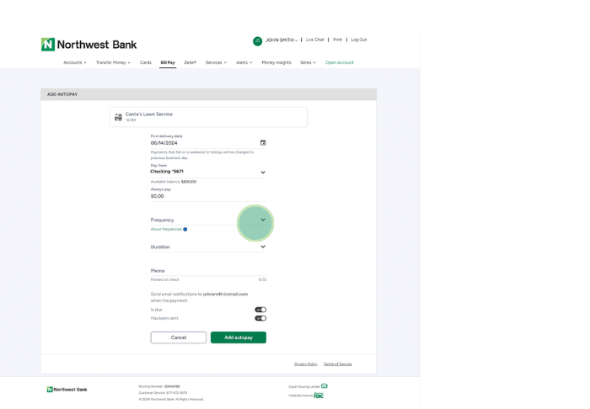Toggle the 'Has been sent' notification switch
Image resolution: width=590 pixels, height=409 pixels.
[x=260, y=318]
